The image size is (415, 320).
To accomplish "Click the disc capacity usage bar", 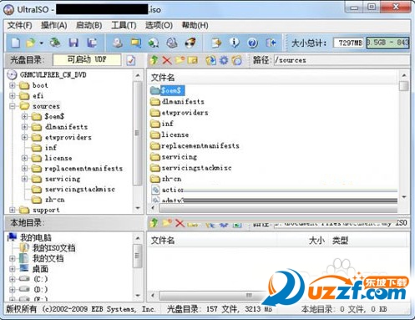I will point(387,43).
